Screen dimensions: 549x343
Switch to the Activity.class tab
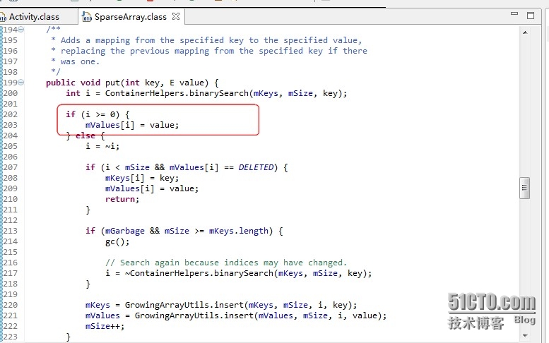34,17
